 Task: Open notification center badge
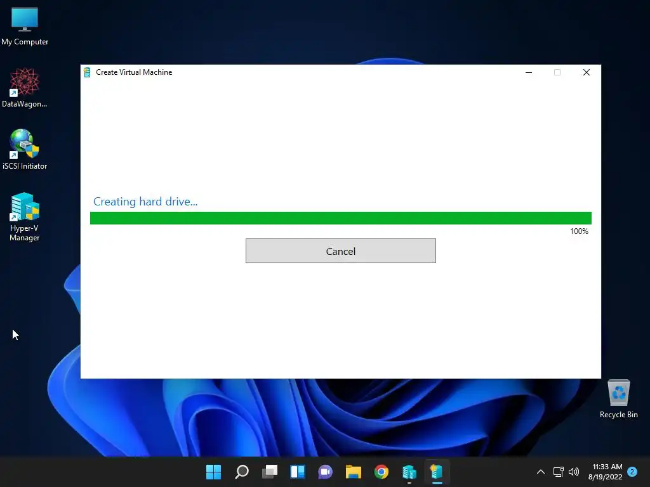(632, 472)
